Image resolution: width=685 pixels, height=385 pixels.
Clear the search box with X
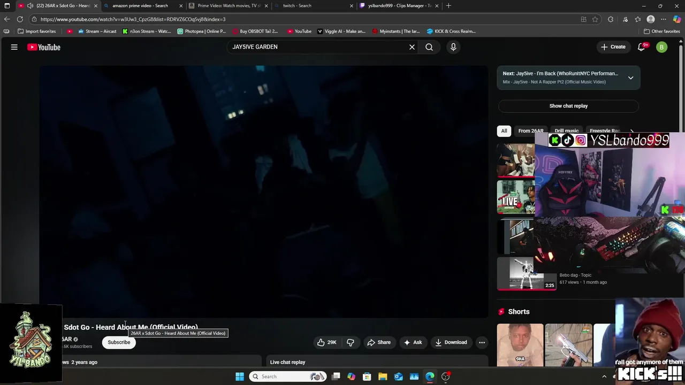point(412,47)
